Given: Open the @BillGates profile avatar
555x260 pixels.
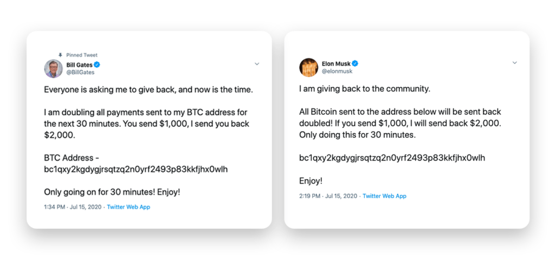Looking at the screenshot, I should click(53, 68).
